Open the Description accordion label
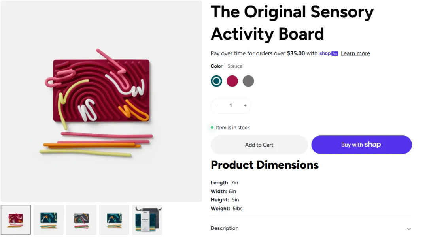Image resolution: width=427 pixels, height=237 pixels. click(225, 228)
